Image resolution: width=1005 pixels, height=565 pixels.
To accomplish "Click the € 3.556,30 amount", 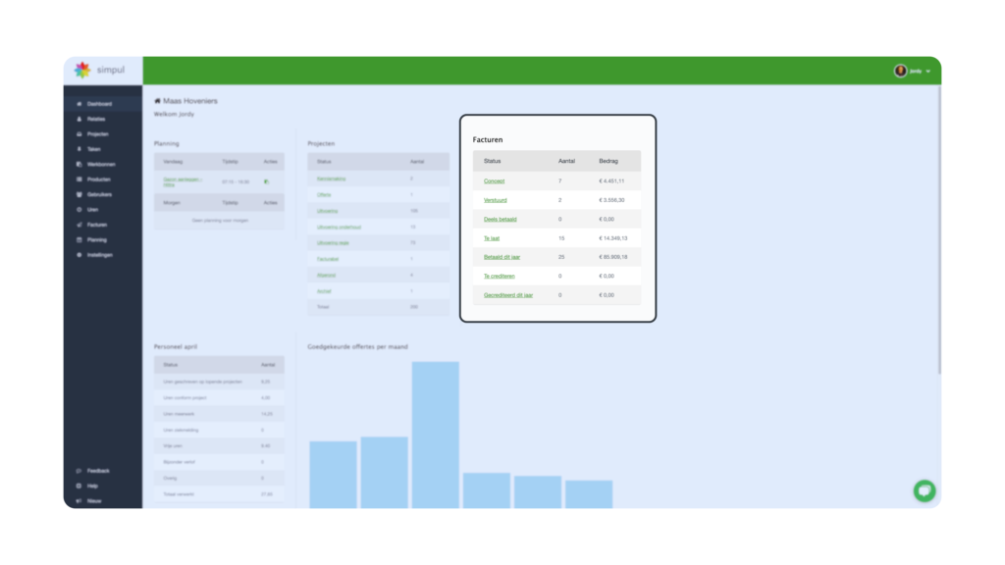I will tap(611, 200).
